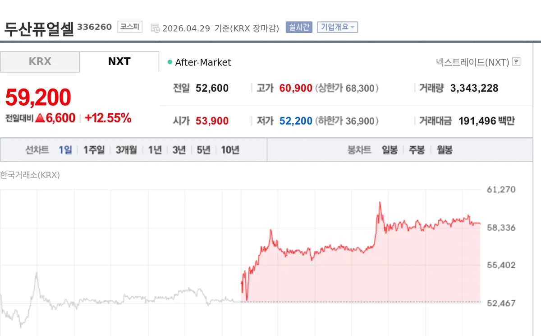The height and width of the screenshot is (336, 541).
Task: Select the 1주일 chart period tab
Action: click(93, 149)
